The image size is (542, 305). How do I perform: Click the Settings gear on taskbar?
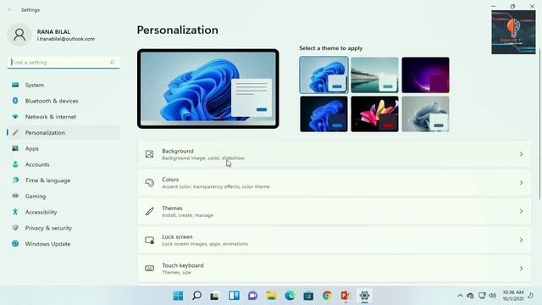(x=364, y=296)
